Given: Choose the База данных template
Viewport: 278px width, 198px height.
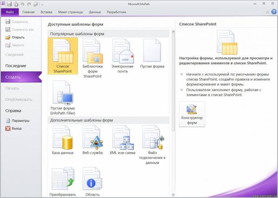Looking at the screenshot, I should click(x=63, y=140).
